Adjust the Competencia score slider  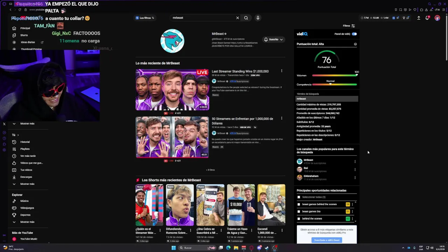[334, 84]
